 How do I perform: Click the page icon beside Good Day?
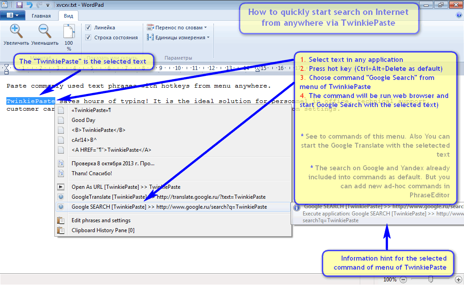pyautogui.click(x=61, y=120)
